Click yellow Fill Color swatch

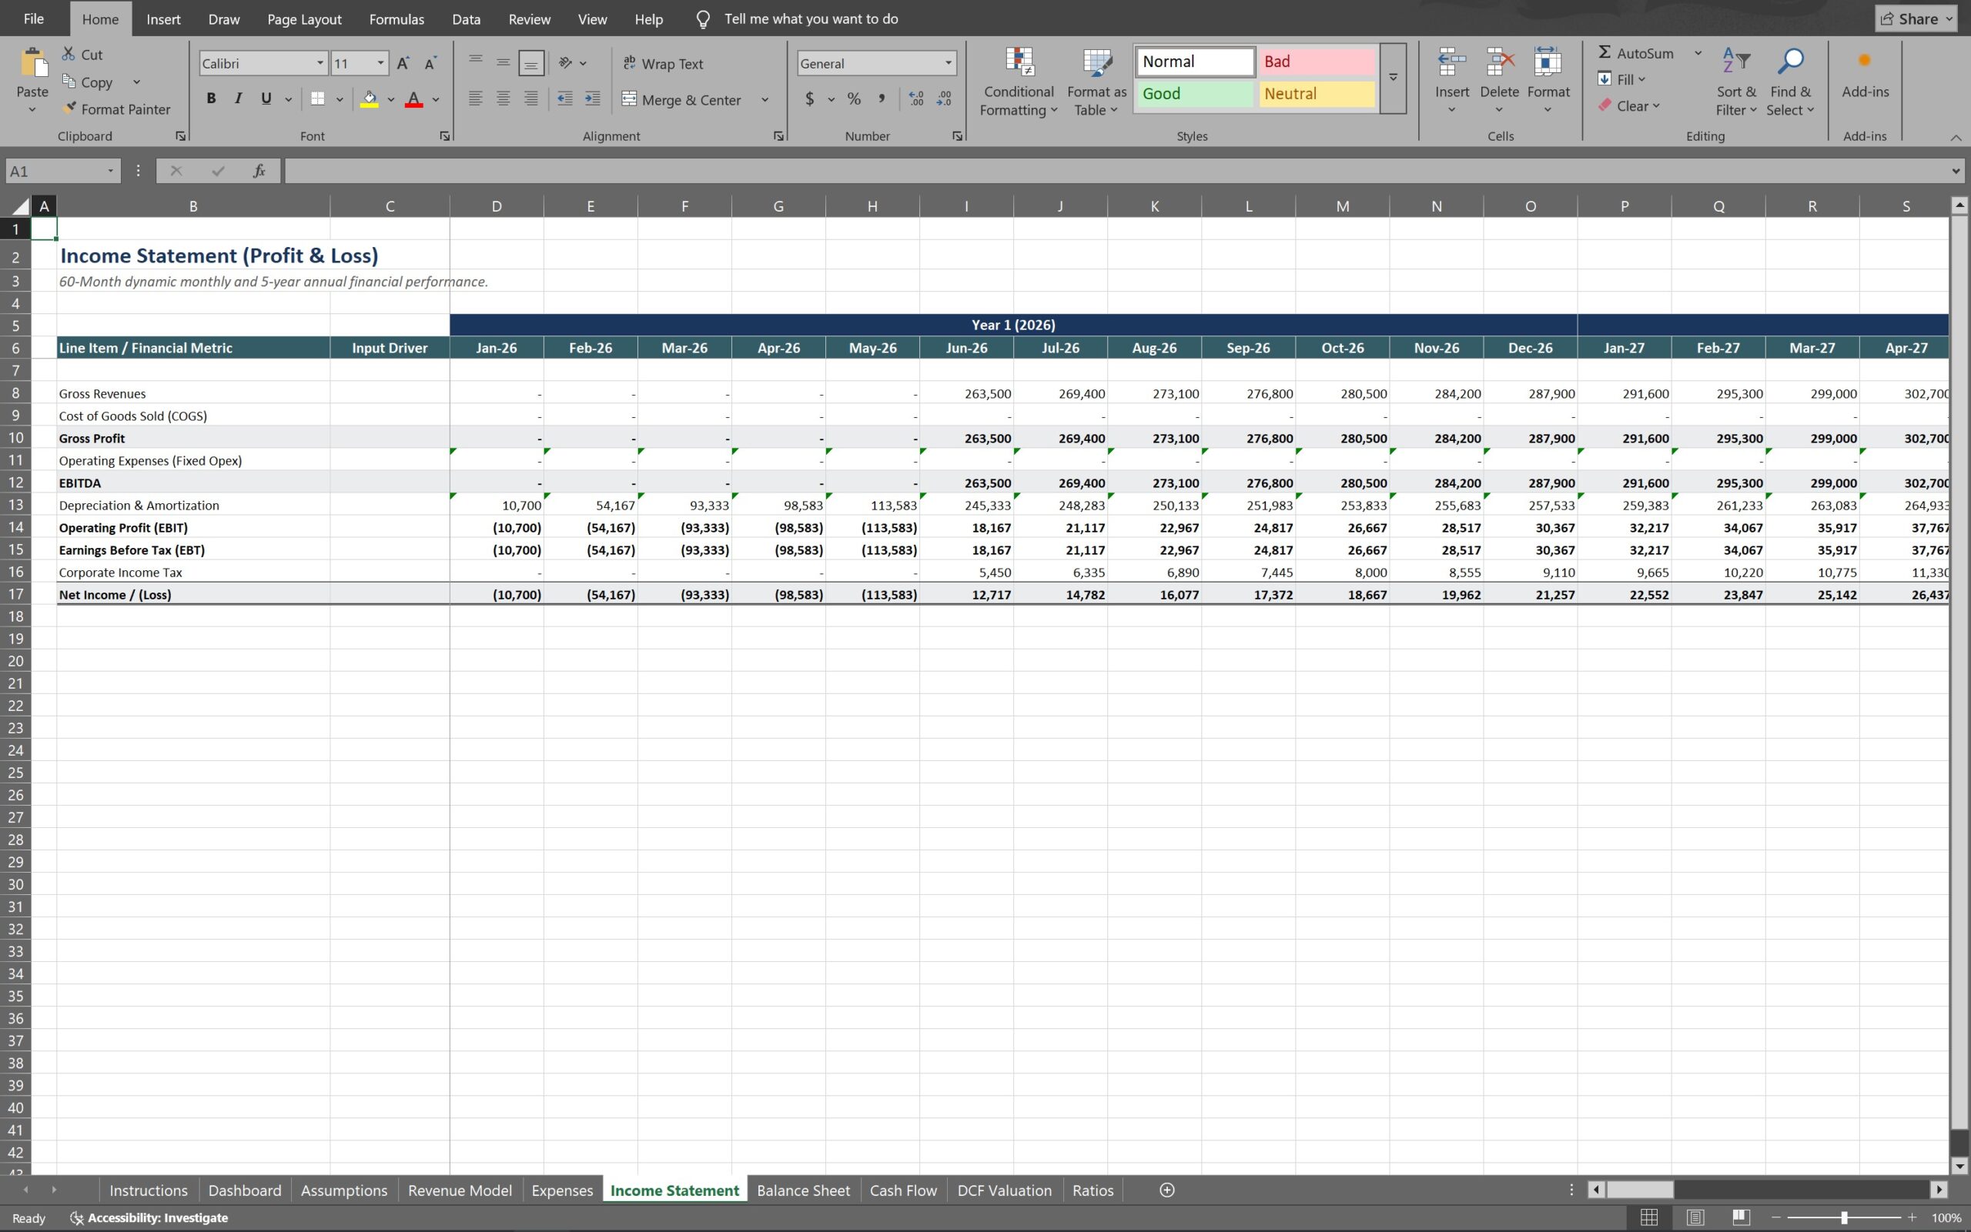(x=370, y=99)
